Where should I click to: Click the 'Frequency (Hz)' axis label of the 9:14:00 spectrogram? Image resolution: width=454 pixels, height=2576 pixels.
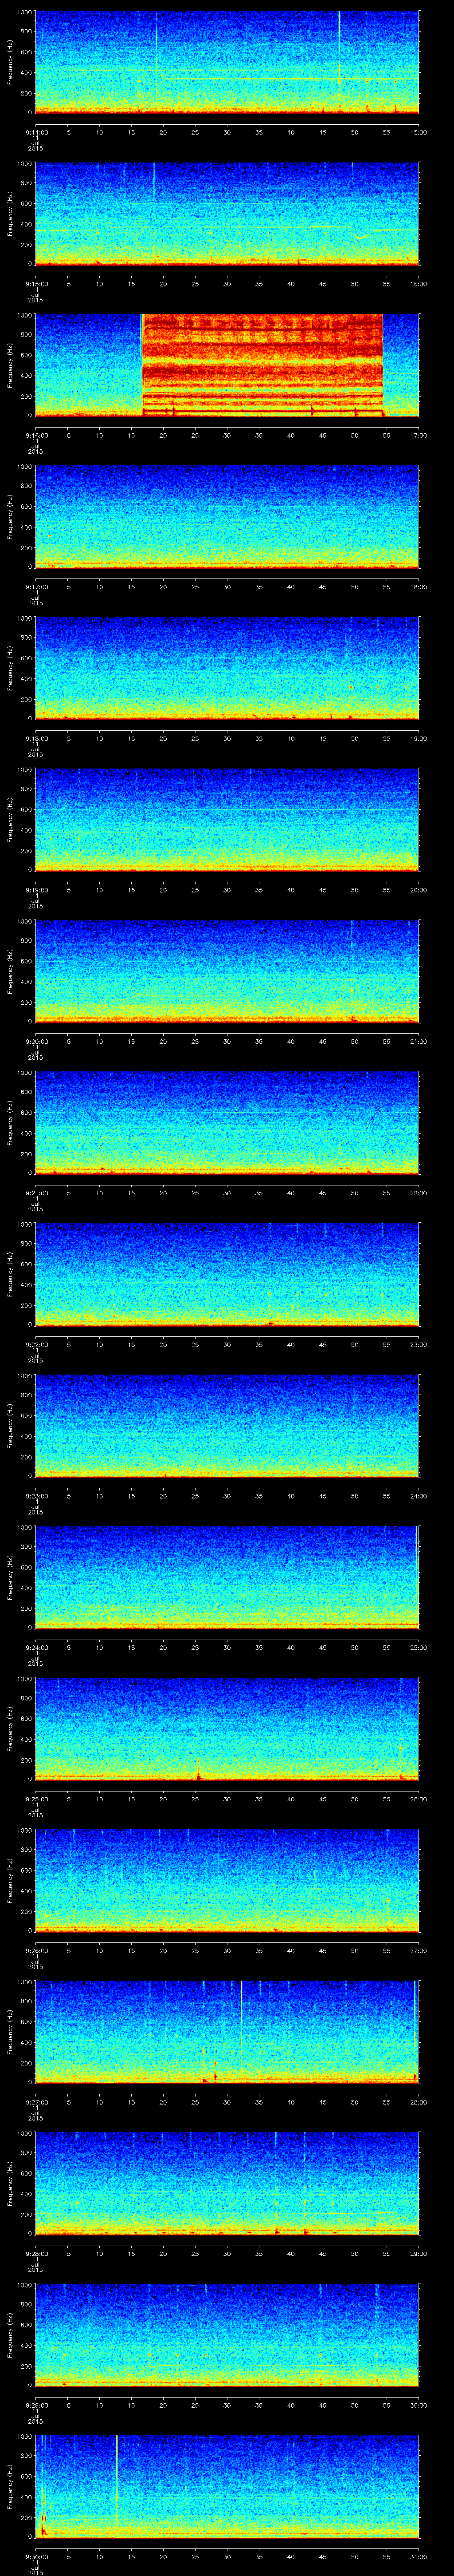[10, 62]
